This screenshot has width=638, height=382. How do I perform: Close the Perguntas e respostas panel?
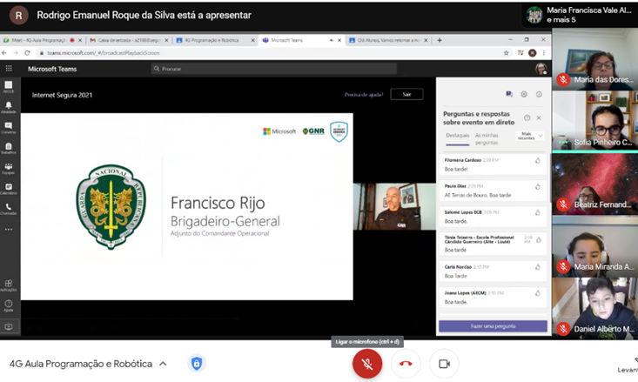[x=539, y=118]
